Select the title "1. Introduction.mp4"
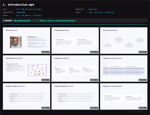 pos(18,5)
